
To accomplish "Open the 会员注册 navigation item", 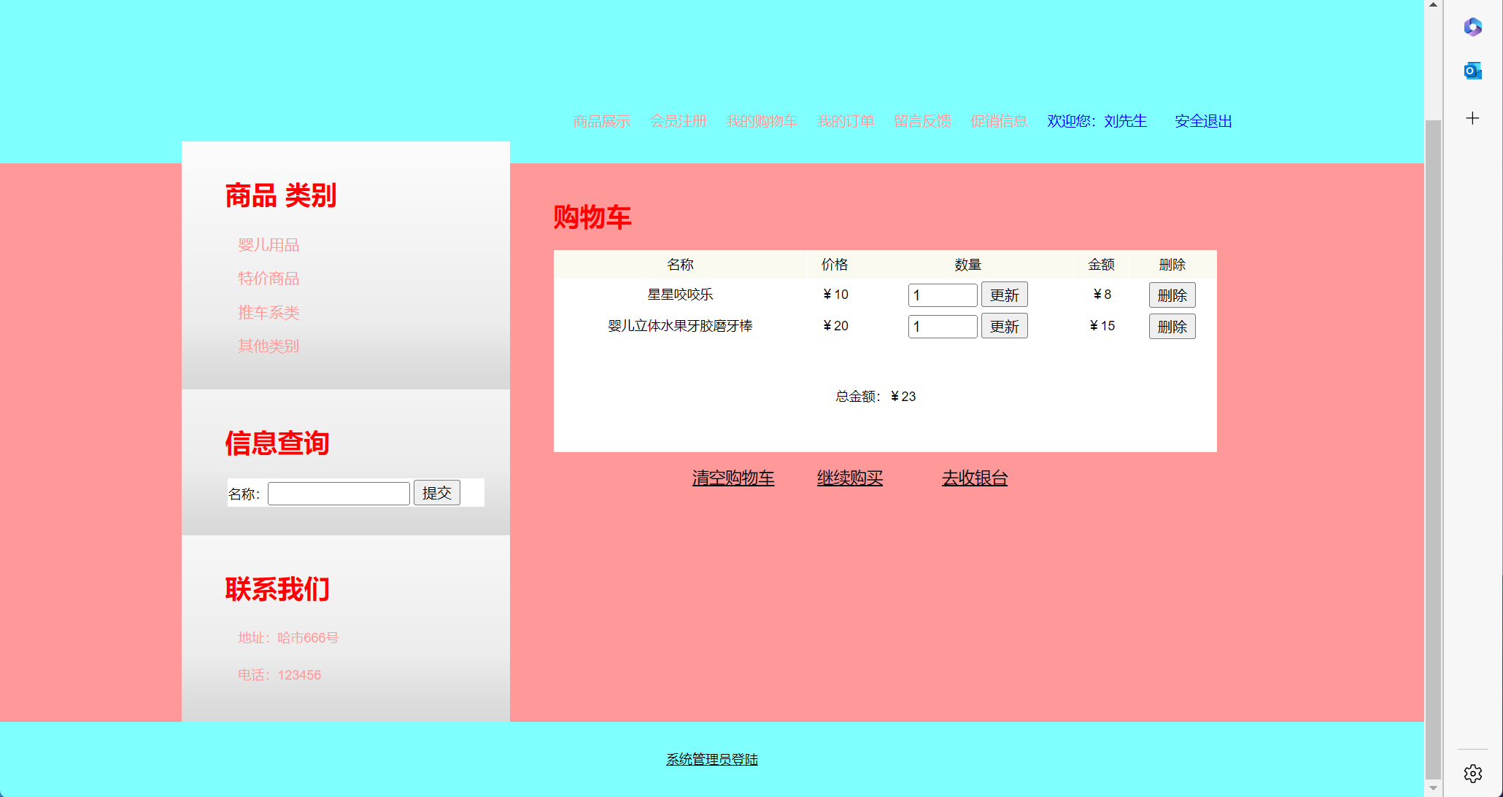I will [678, 121].
